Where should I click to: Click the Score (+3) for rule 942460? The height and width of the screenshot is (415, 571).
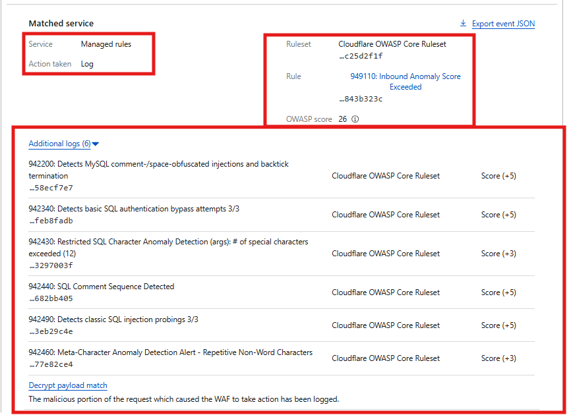pos(498,358)
